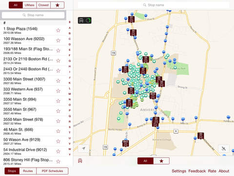Select the star favorites map filter

161,161
